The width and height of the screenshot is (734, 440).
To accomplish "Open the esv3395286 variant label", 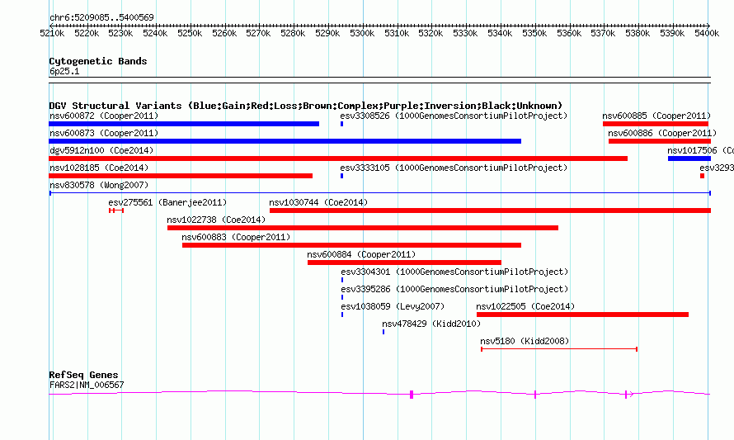I will (454, 289).
